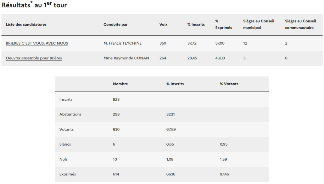
Task: Select the Abstentions row label
Action: [70, 114]
